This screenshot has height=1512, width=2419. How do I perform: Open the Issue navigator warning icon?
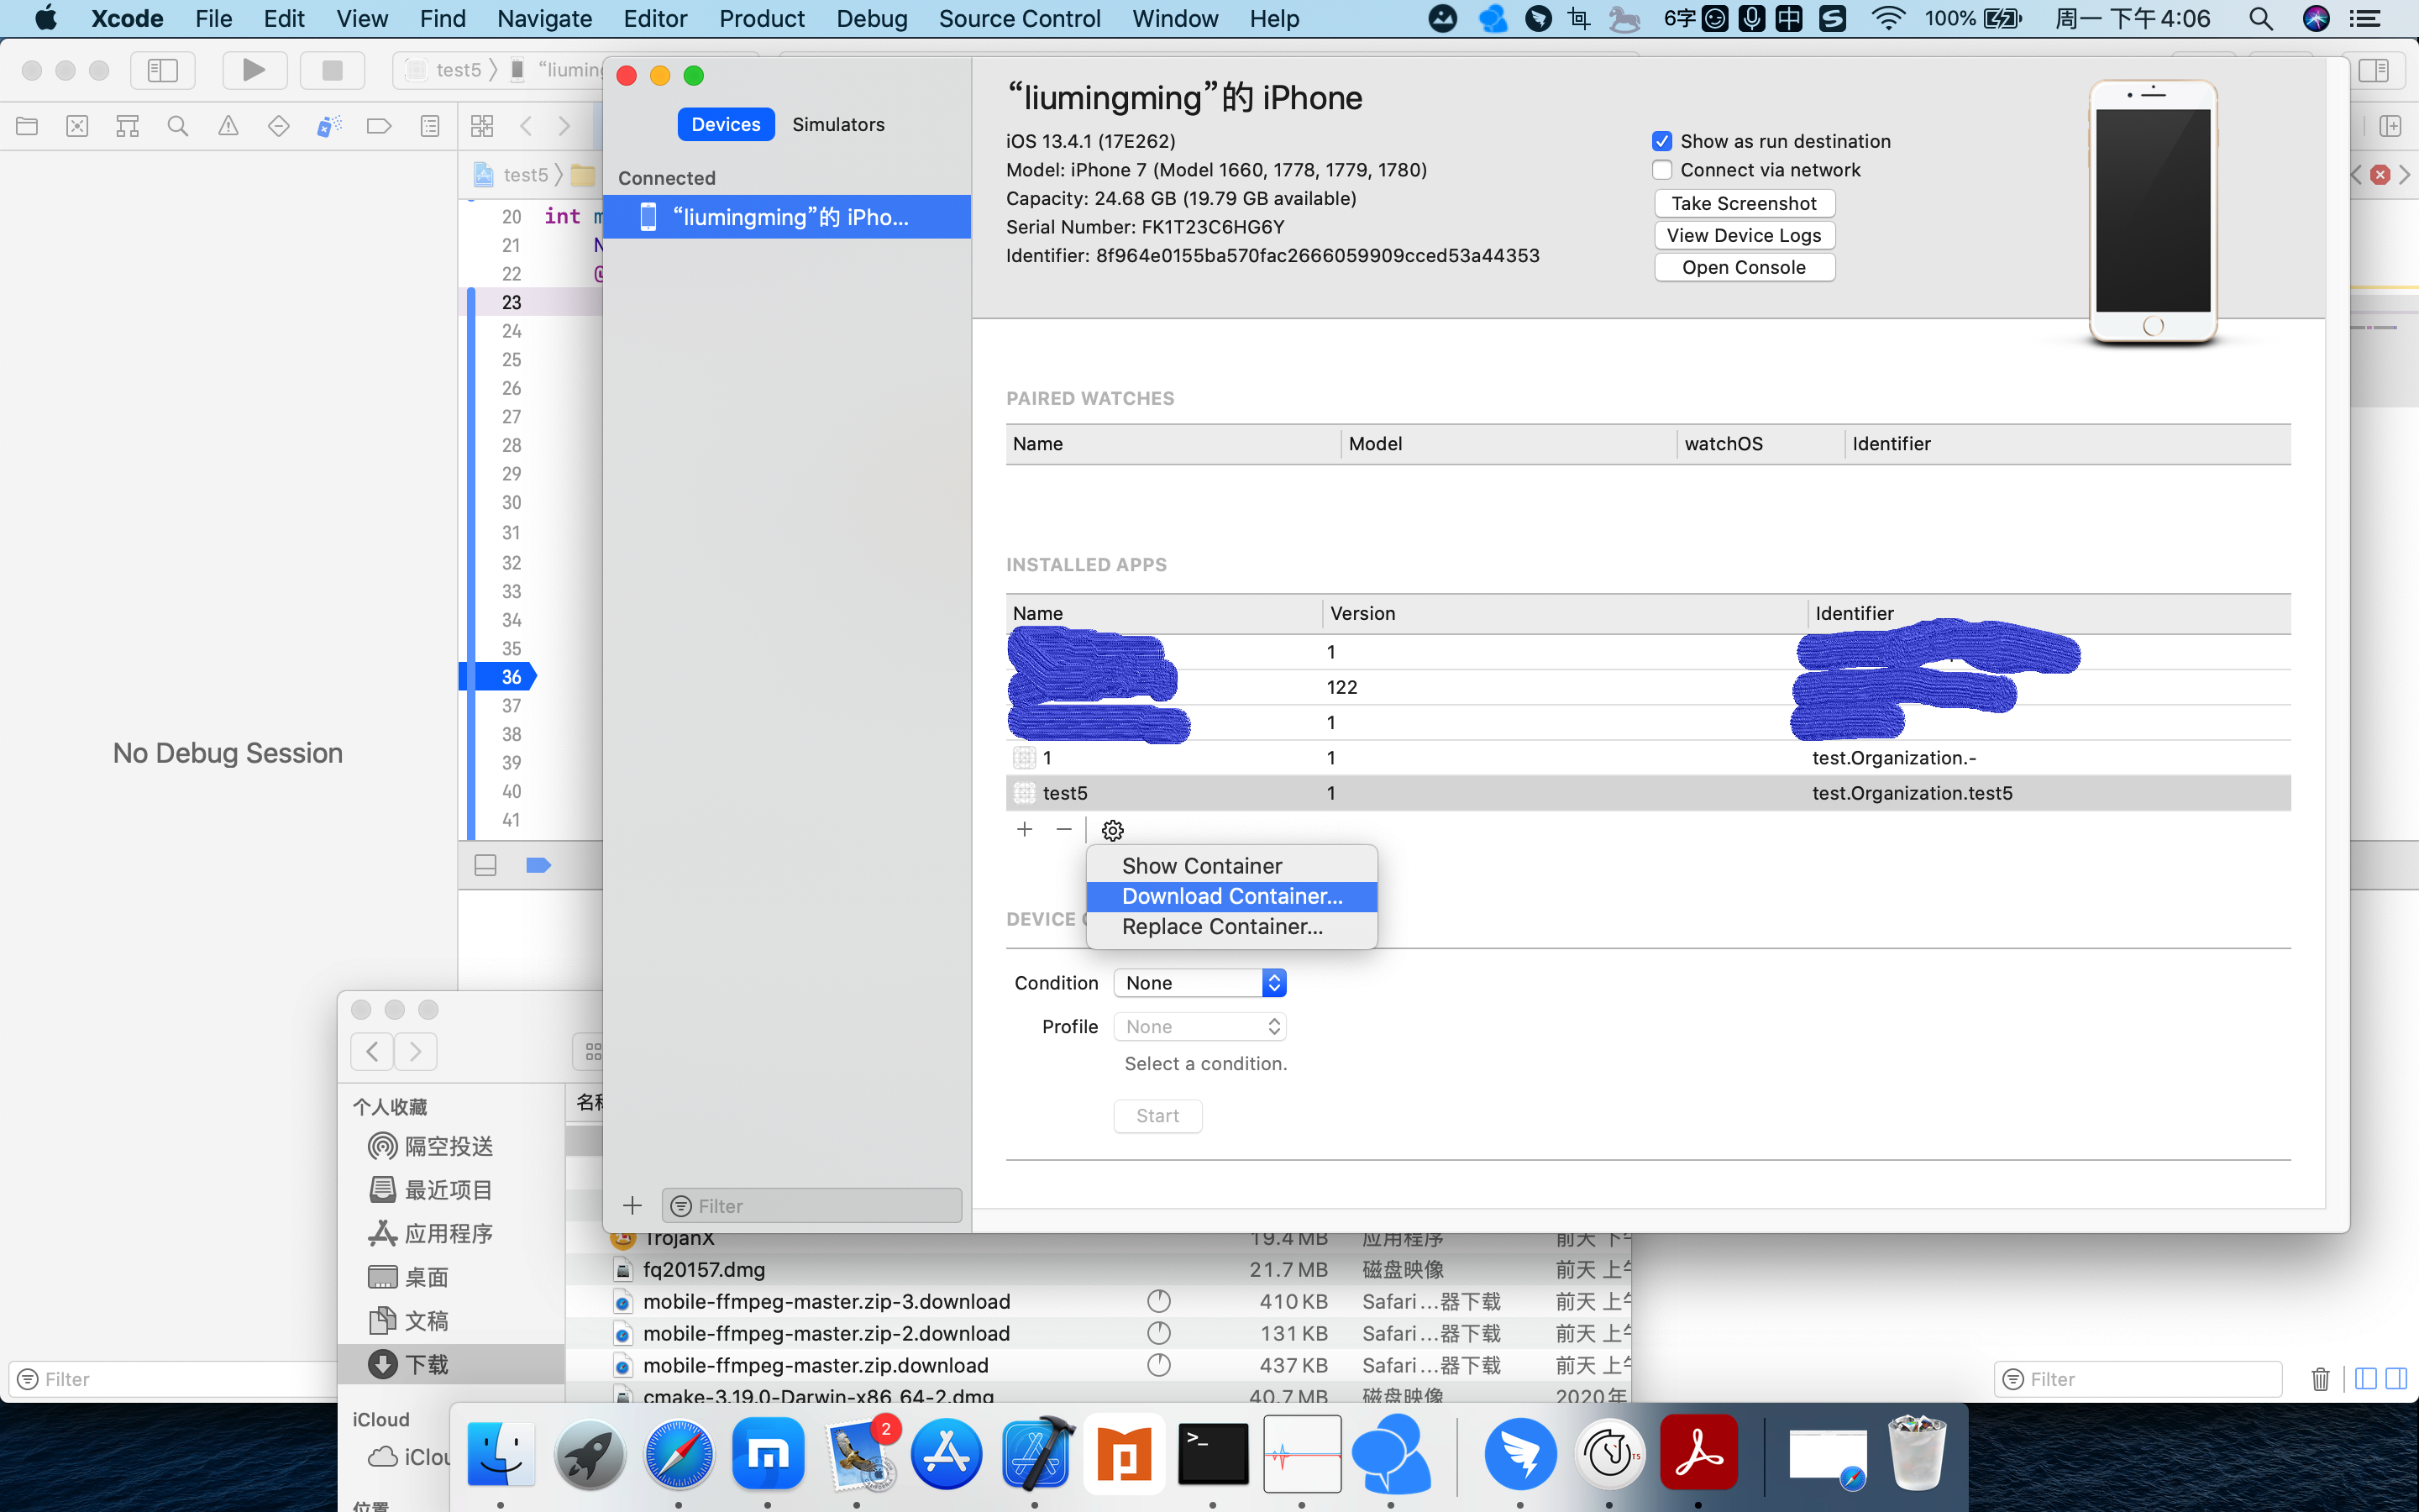coord(228,126)
